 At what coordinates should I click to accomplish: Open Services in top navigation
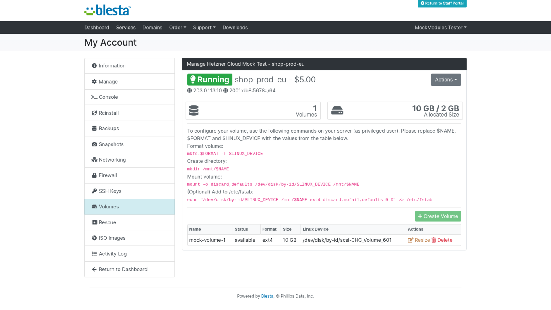click(x=126, y=28)
